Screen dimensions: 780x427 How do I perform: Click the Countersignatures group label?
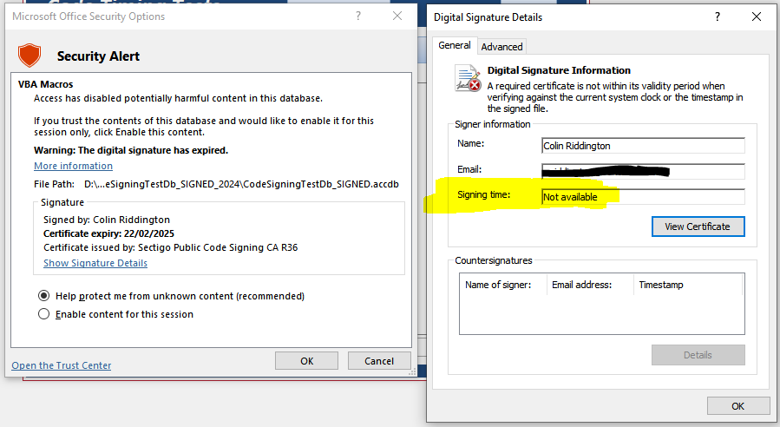pos(494,260)
